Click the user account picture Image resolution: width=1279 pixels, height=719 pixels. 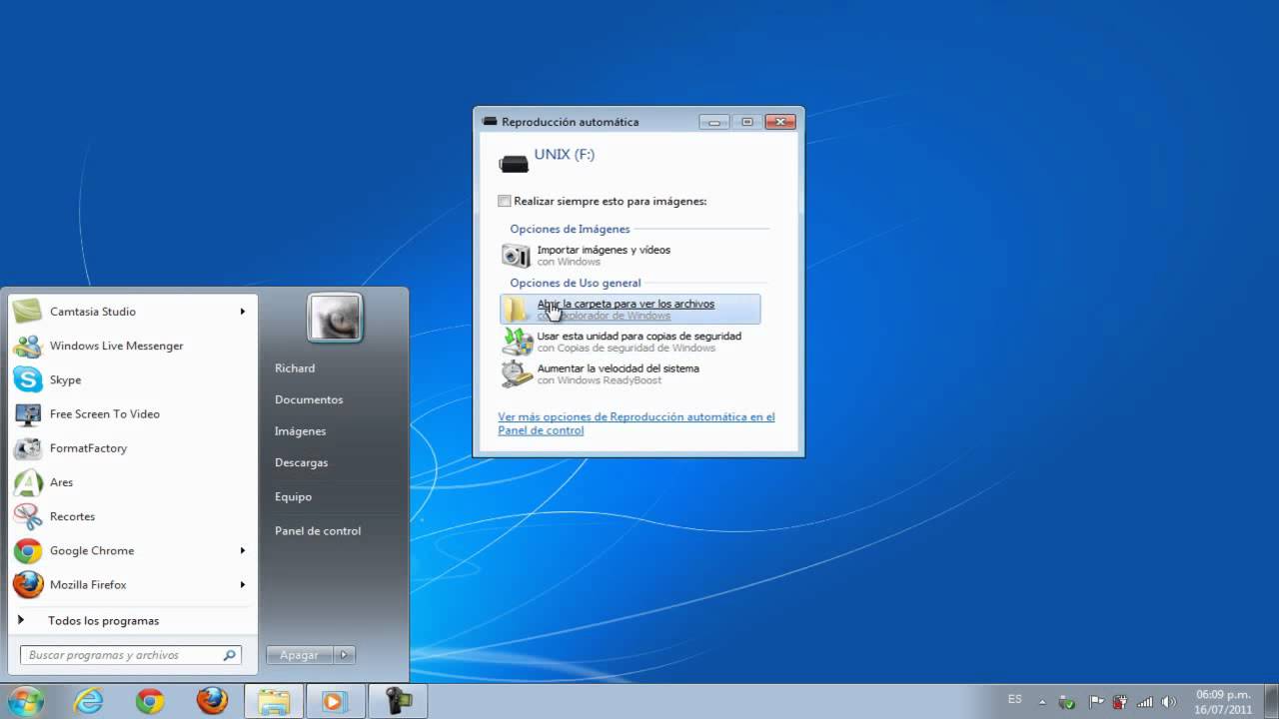pyautogui.click(x=334, y=319)
